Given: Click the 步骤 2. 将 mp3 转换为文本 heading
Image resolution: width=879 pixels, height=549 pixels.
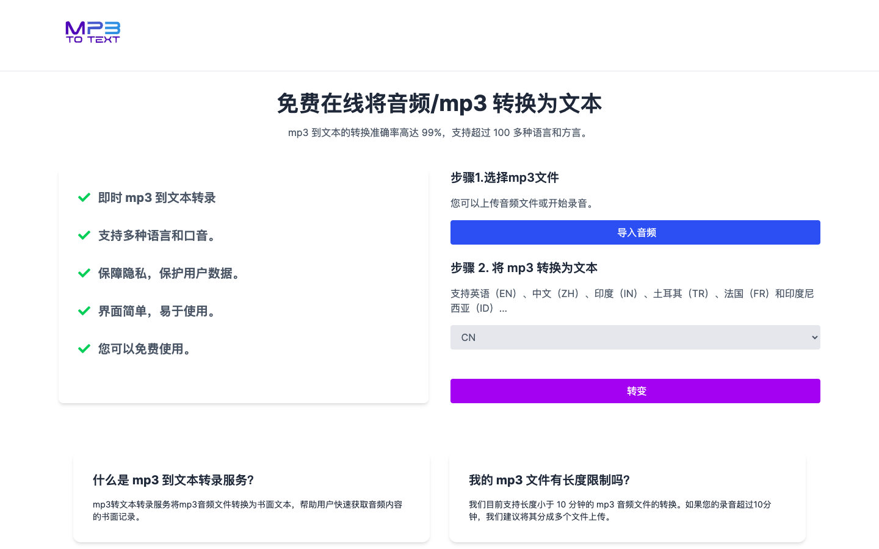Looking at the screenshot, I should 524,268.
